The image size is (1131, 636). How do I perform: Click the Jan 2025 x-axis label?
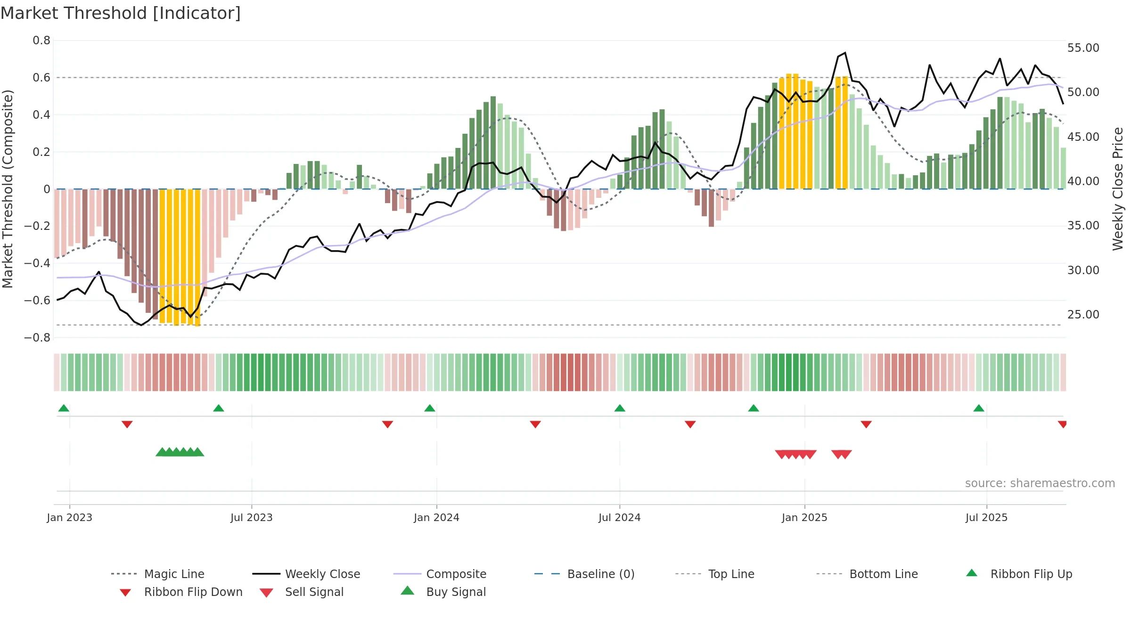(805, 518)
